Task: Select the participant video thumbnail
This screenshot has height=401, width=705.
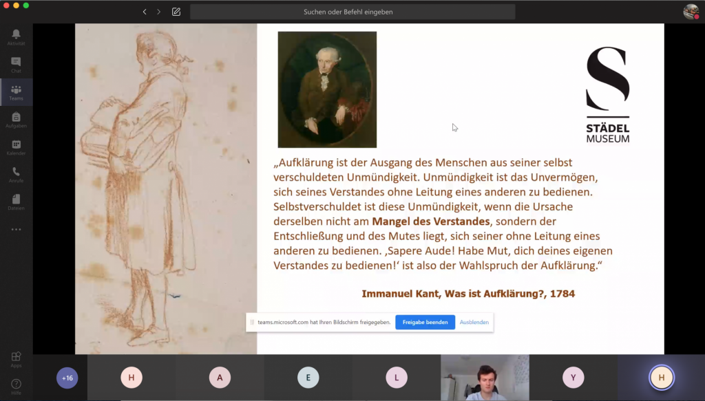Action: 485,378
